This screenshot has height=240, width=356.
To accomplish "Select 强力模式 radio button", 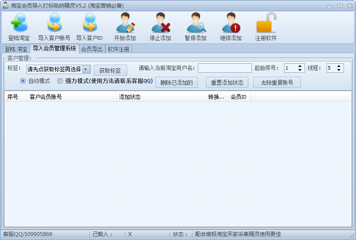I will click(60, 81).
